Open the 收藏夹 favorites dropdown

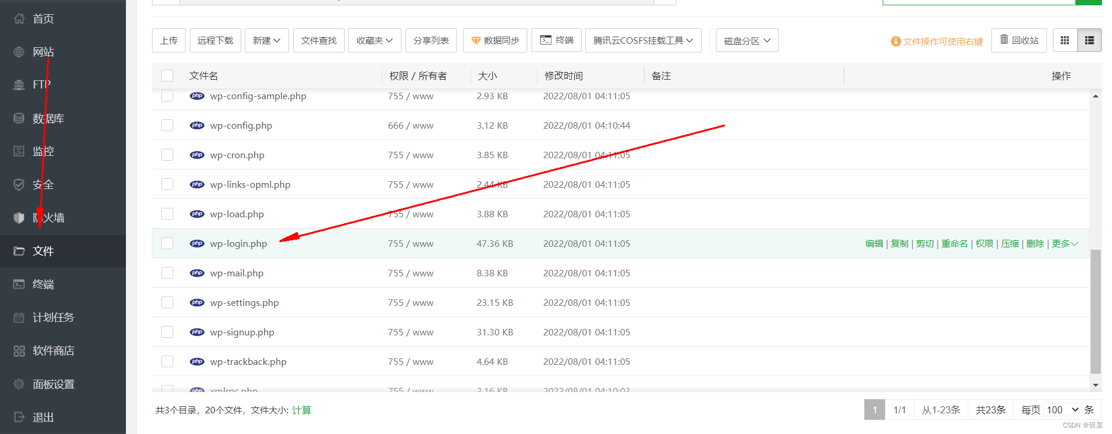click(x=374, y=40)
